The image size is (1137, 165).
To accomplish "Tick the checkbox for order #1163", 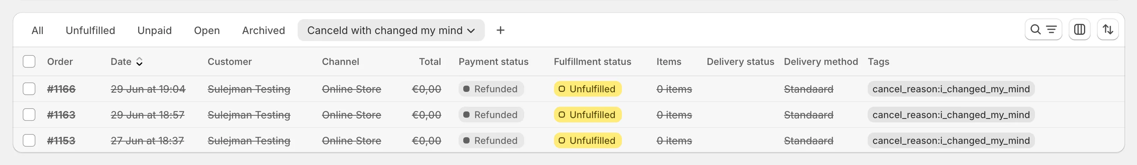I will [29, 115].
